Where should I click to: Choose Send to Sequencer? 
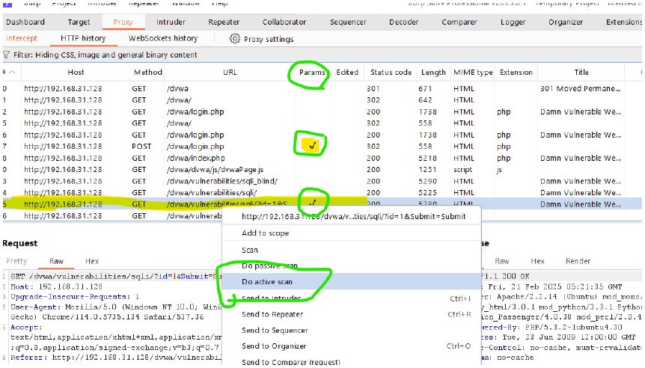[x=275, y=330]
